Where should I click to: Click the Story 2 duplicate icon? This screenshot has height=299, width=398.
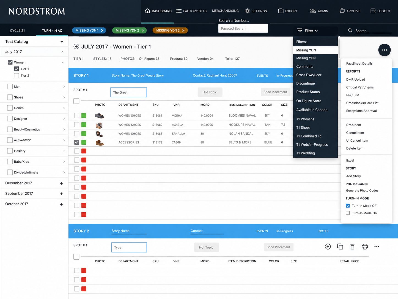pyautogui.click(x=340, y=246)
